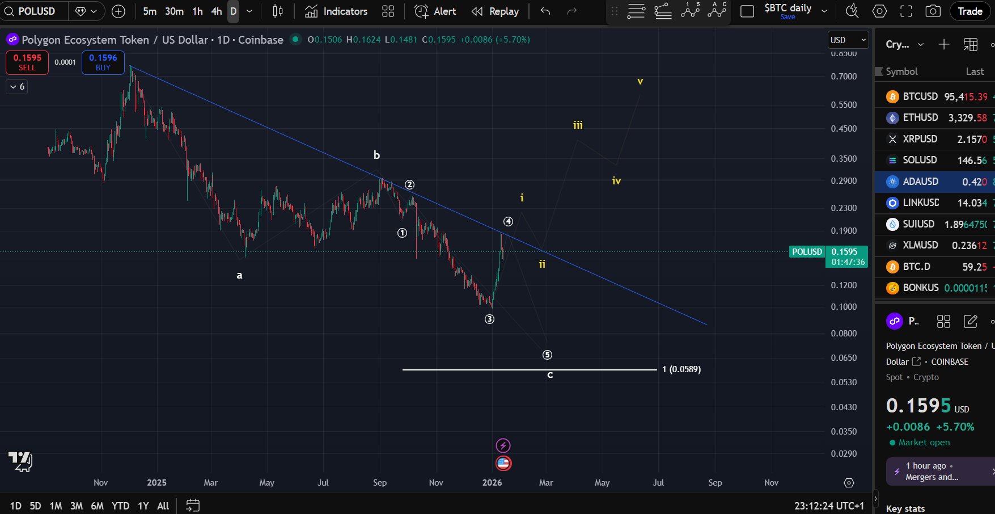Viewport: 995px width, 514px height.
Task: Click the Trade button
Action: pyautogui.click(x=970, y=11)
